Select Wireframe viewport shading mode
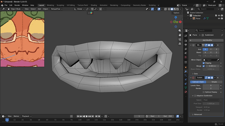Screen dimensions: 225x126 pyautogui.click(x=169, y=9)
